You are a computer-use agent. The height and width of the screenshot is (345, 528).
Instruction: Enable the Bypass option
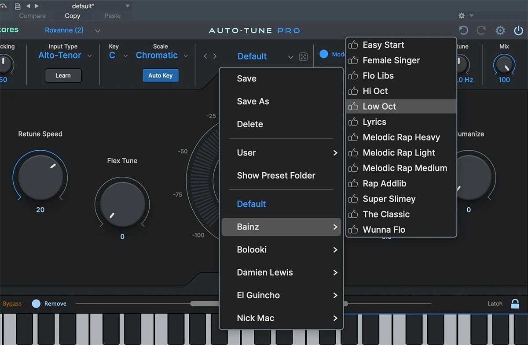point(12,304)
